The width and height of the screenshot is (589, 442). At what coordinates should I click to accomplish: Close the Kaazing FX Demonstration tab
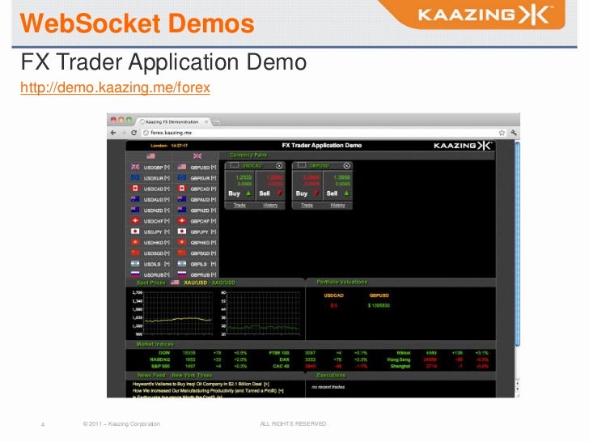click(206, 121)
